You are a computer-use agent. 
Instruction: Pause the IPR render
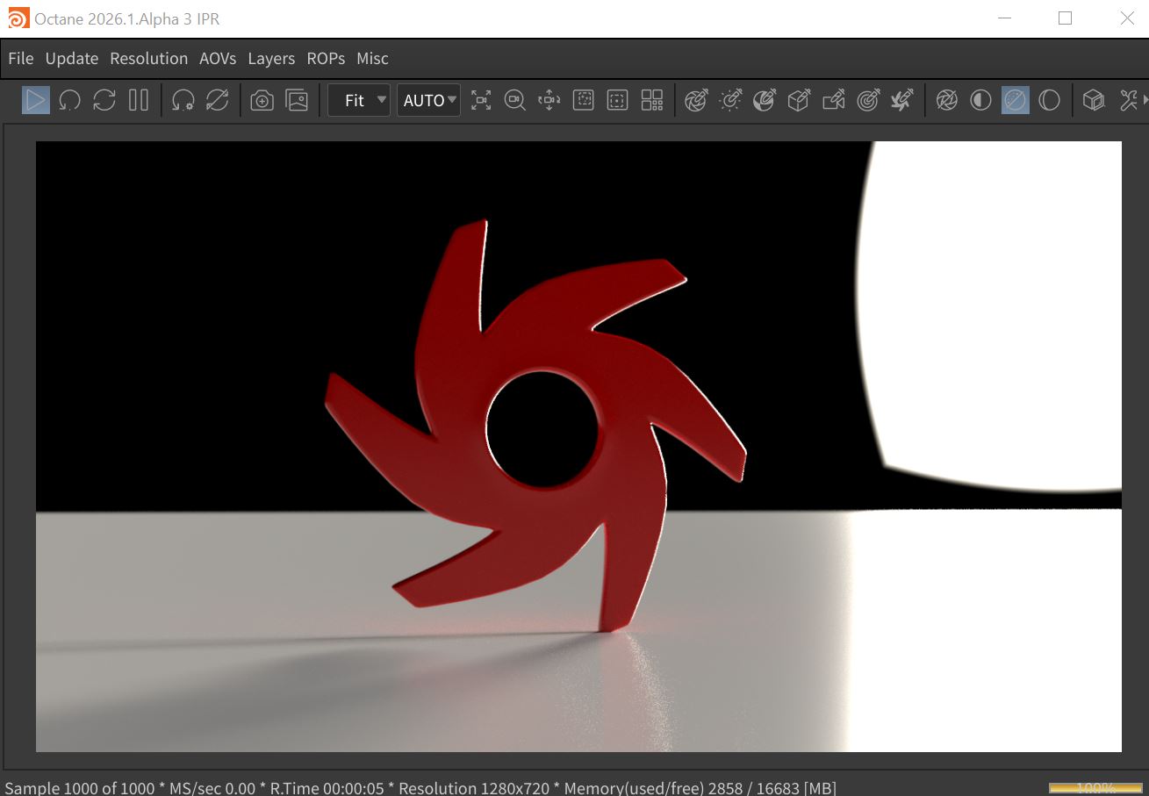pyautogui.click(x=138, y=100)
